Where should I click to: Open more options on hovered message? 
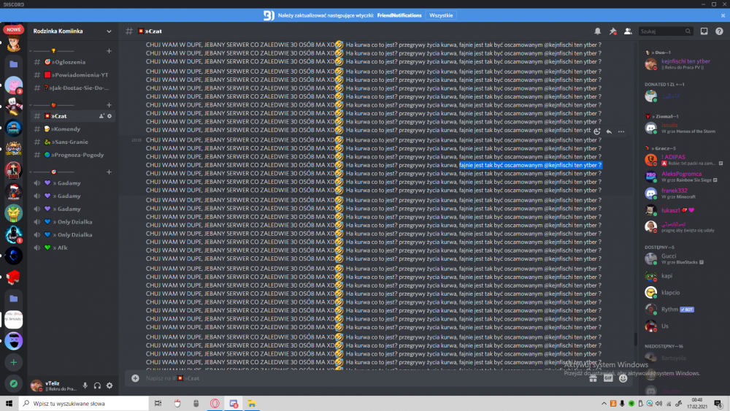pyautogui.click(x=621, y=131)
